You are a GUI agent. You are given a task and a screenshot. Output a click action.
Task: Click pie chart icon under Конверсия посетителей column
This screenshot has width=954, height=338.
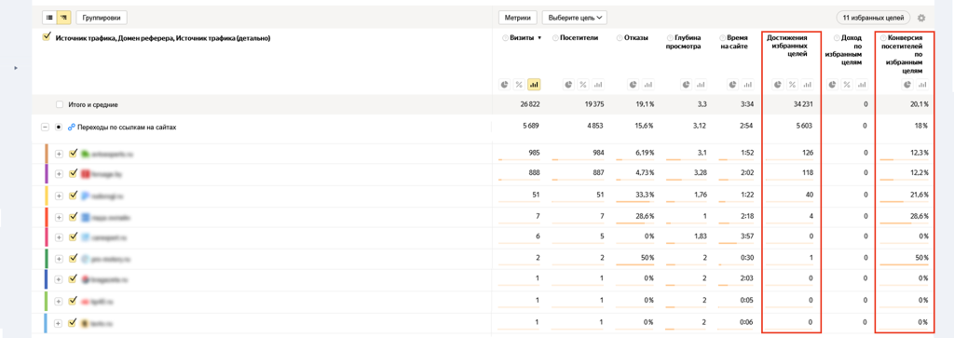click(907, 85)
